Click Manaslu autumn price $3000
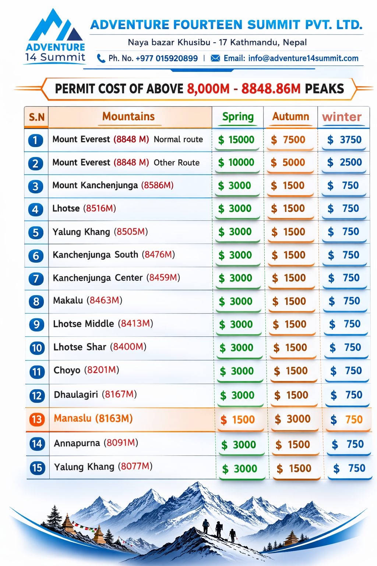377x566 pixels. click(x=293, y=419)
